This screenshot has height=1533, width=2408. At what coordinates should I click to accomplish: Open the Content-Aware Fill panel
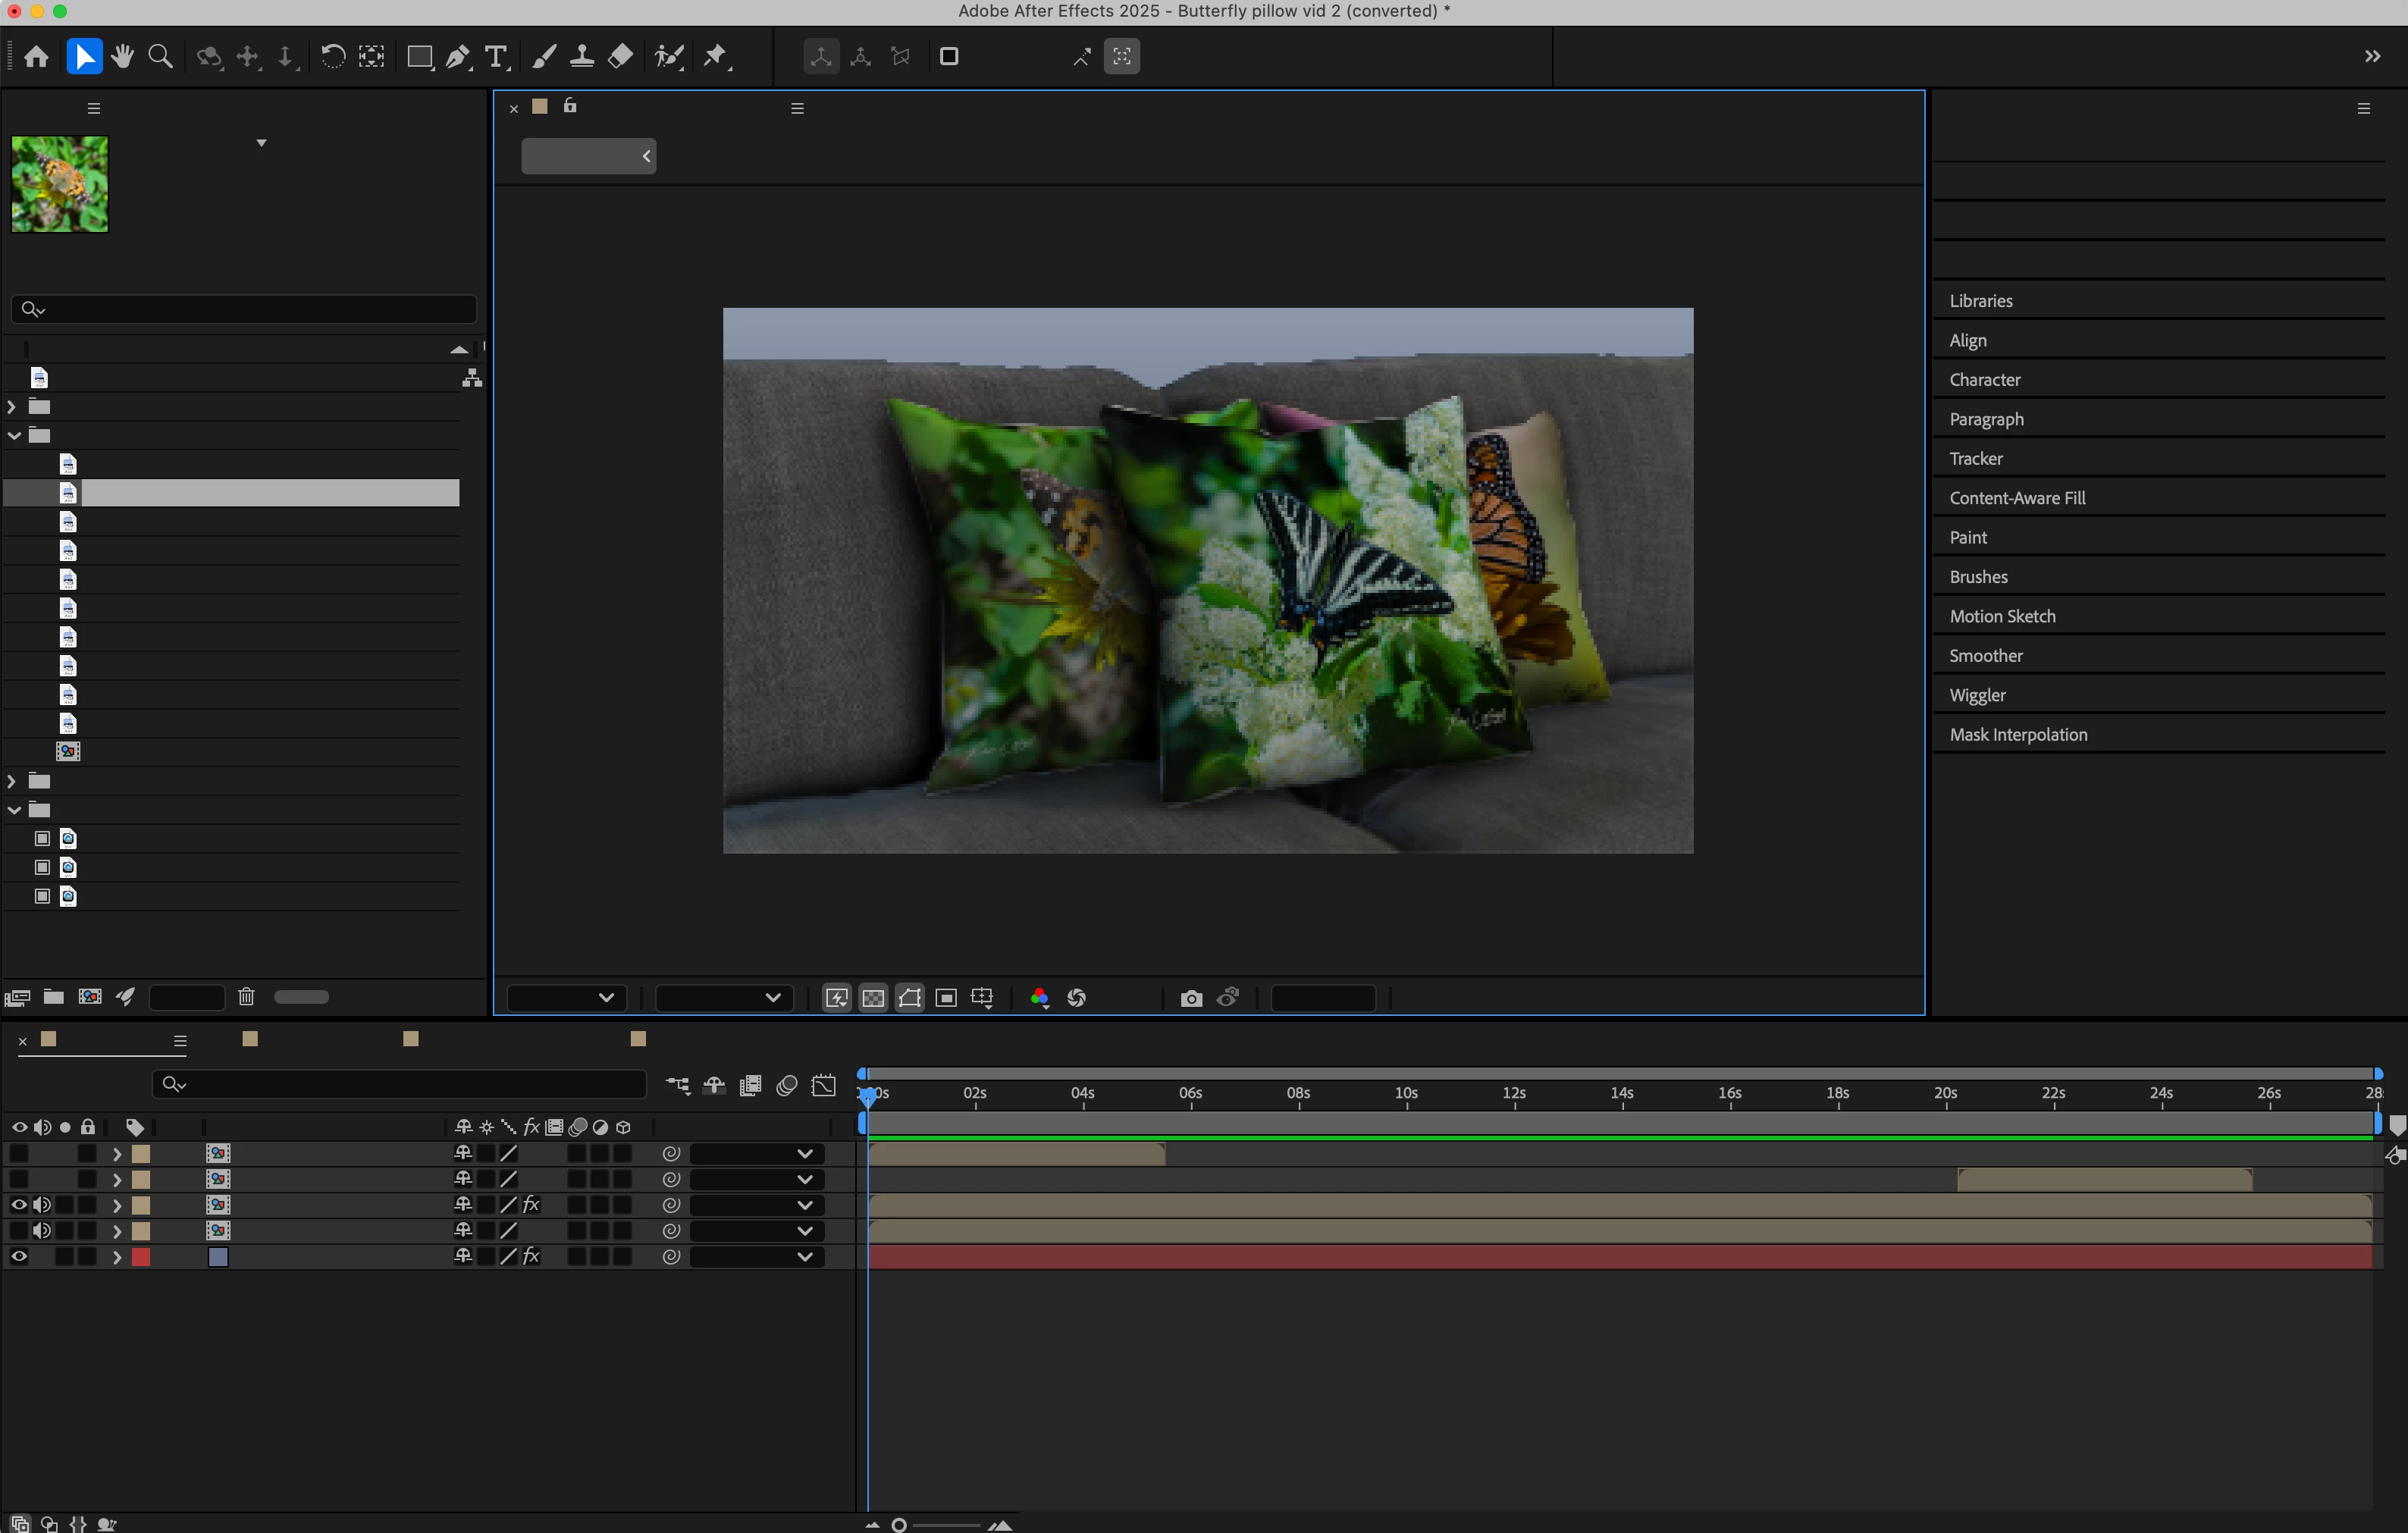pos(2016,498)
